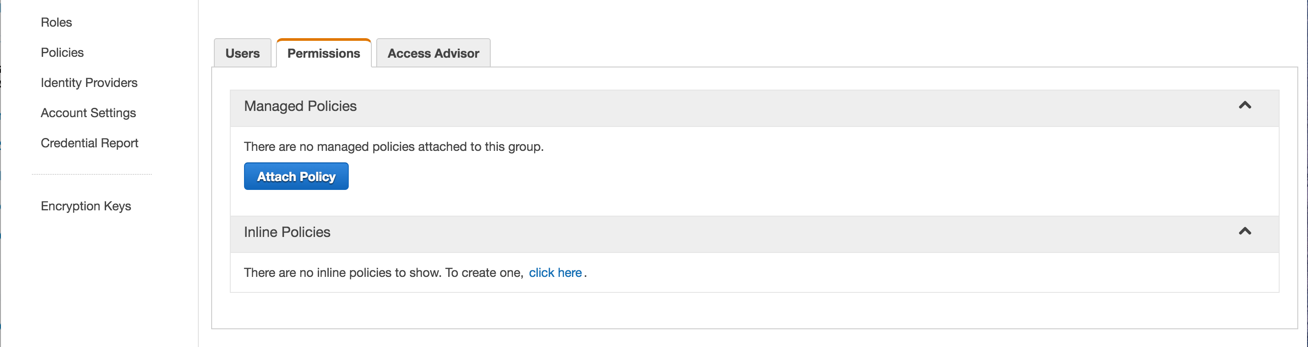The width and height of the screenshot is (1308, 347).
Task: Switch to the Users tab
Action: point(242,53)
